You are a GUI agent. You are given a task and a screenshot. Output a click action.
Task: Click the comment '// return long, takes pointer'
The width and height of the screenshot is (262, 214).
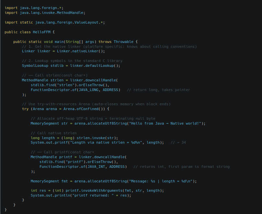point(158,90)
